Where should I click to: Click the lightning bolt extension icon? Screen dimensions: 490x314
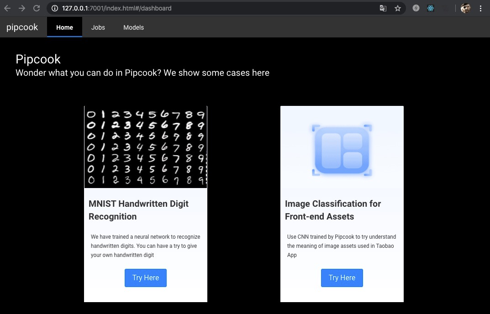(x=416, y=8)
